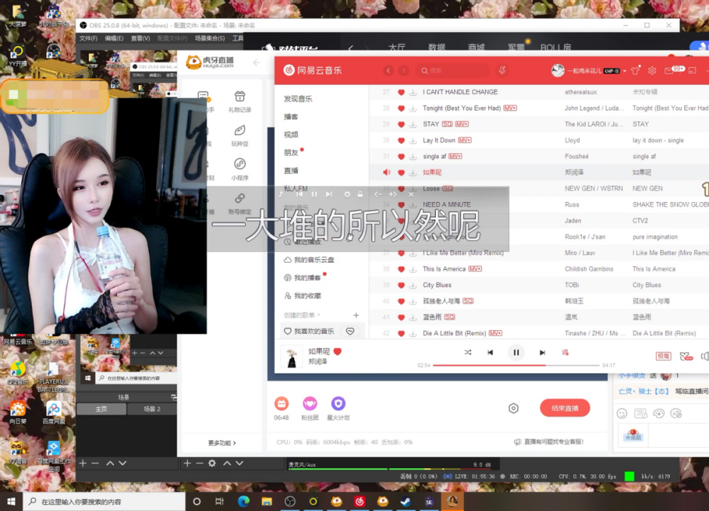Change audio quality via the 极高 button
The image size is (709, 511).
click(x=664, y=356)
